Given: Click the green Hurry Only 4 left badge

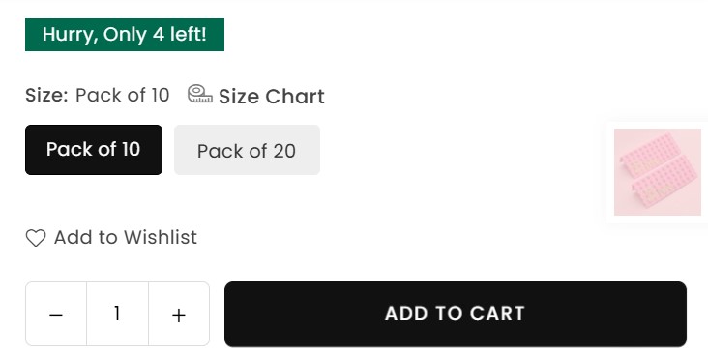Looking at the screenshot, I should (x=125, y=35).
